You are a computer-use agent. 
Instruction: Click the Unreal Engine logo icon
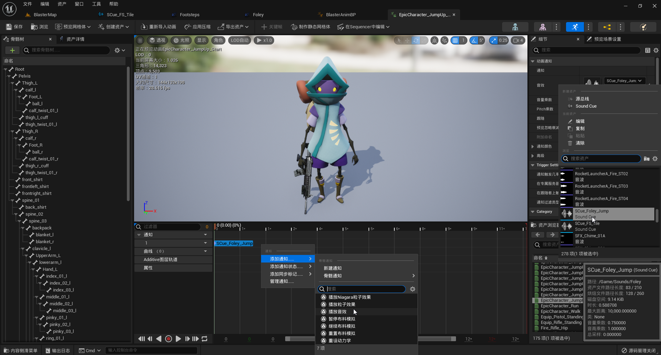[x=9, y=9]
